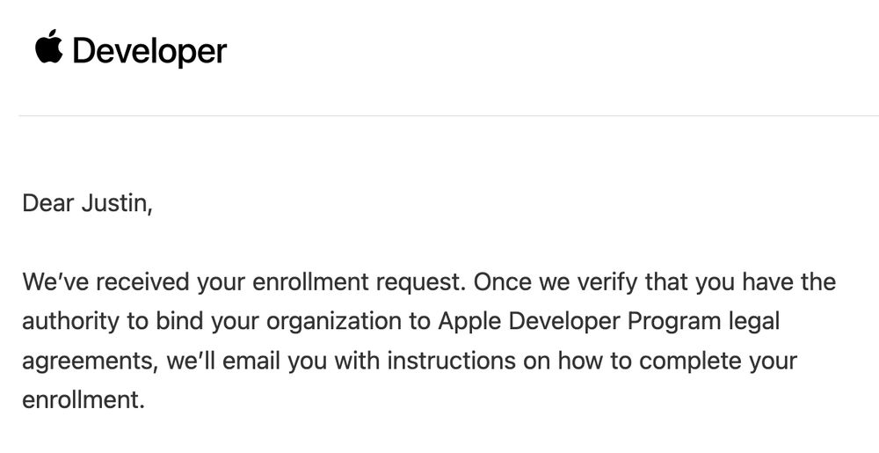Image resolution: width=879 pixels, height=453 pixels.
Task: Click the Developer header text
Action: 149,52
